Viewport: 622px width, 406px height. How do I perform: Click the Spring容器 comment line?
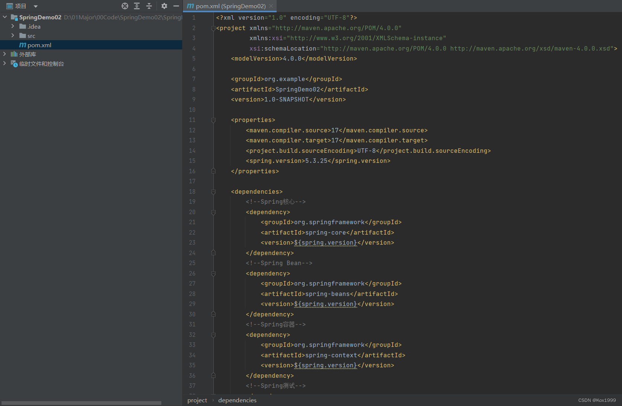tap(275, 324)
